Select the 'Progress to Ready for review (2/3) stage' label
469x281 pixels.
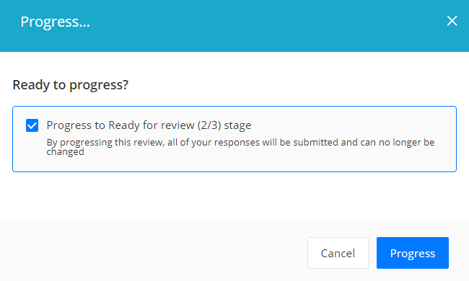pos(149,125)
